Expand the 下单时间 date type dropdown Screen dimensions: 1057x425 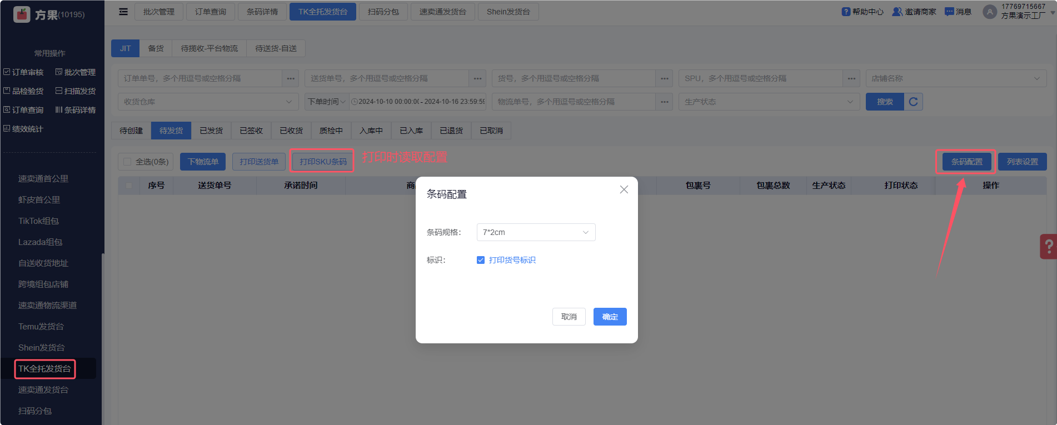point(327,102)
